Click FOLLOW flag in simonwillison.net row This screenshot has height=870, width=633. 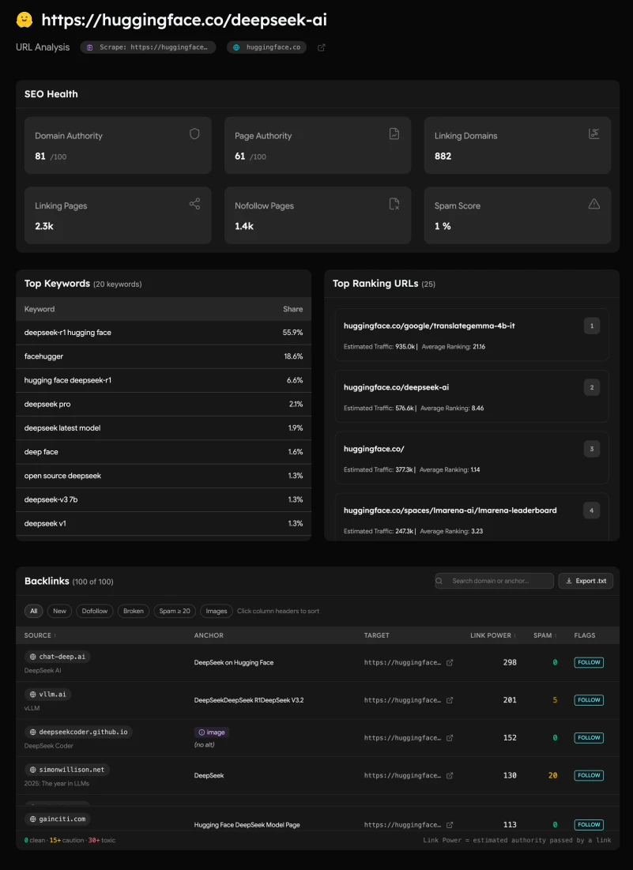point(589,776)
